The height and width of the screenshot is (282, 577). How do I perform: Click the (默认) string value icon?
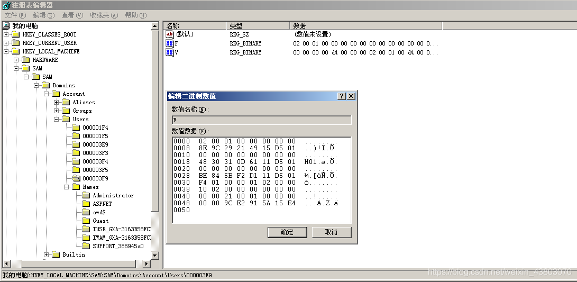click(x=170, y=34)
